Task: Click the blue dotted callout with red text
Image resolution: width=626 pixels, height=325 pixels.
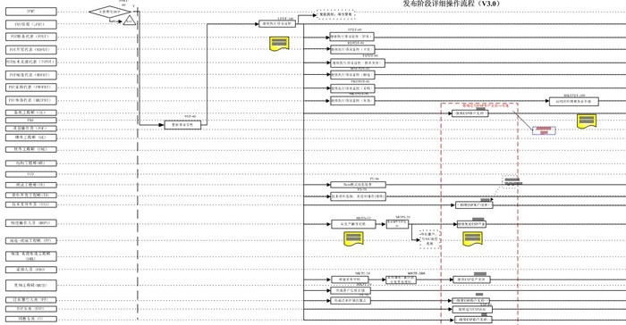Action: coord(544,130)
